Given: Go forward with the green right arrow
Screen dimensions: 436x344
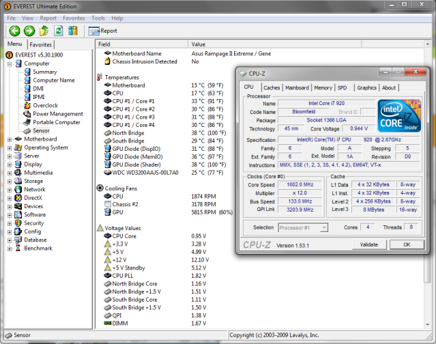Looking at the screenshot, I should (29, 31).
